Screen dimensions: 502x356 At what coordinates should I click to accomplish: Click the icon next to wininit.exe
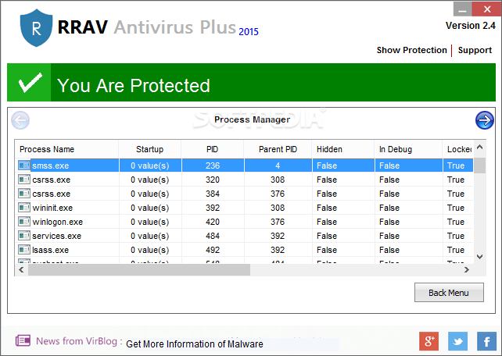pyautogui.click(x=24, y=208)
